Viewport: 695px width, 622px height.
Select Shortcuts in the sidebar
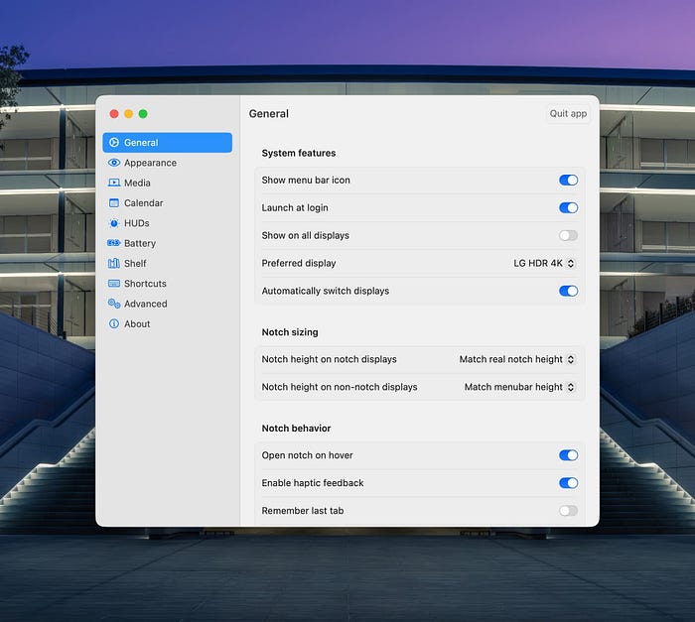tap(167, 284)
